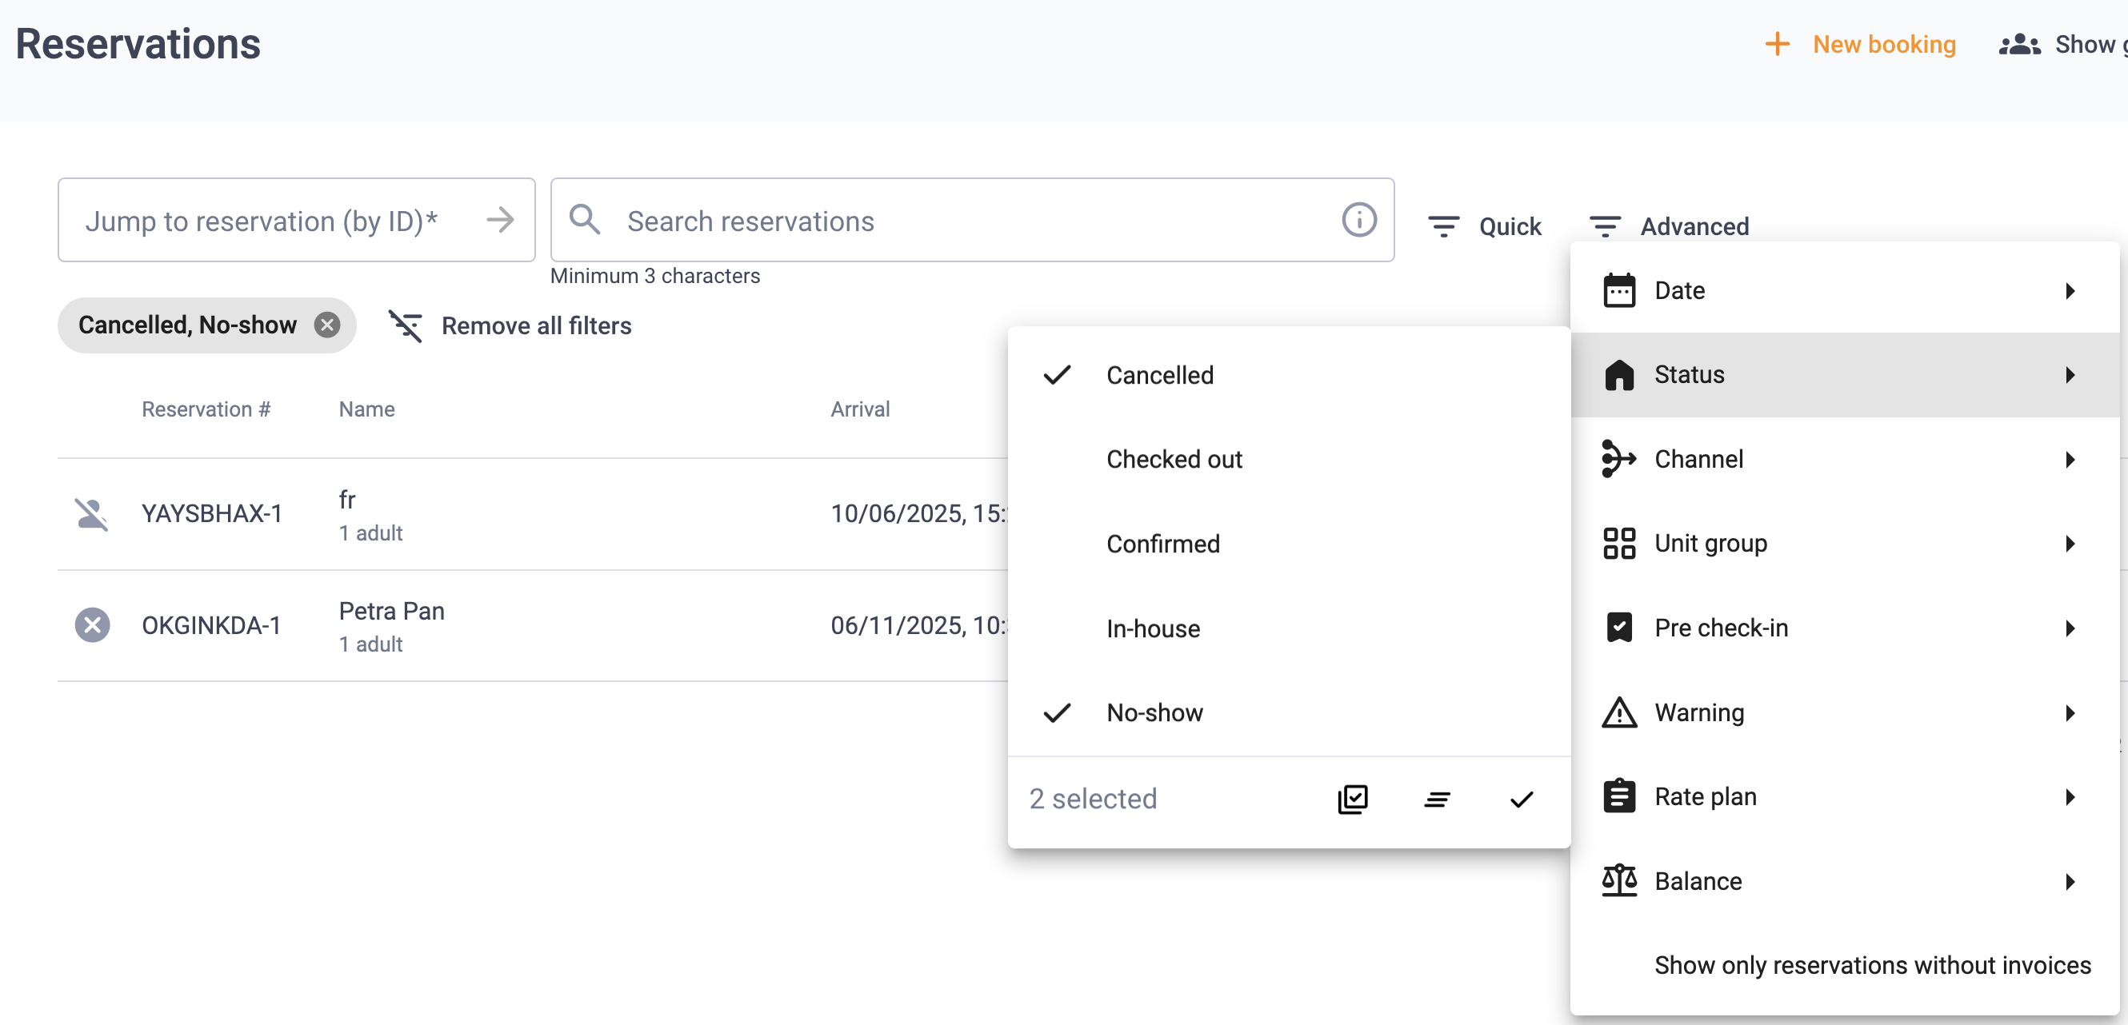Click the plus icon beside New booking
Screen dimensions: 2128x1025
point(1777,44)
